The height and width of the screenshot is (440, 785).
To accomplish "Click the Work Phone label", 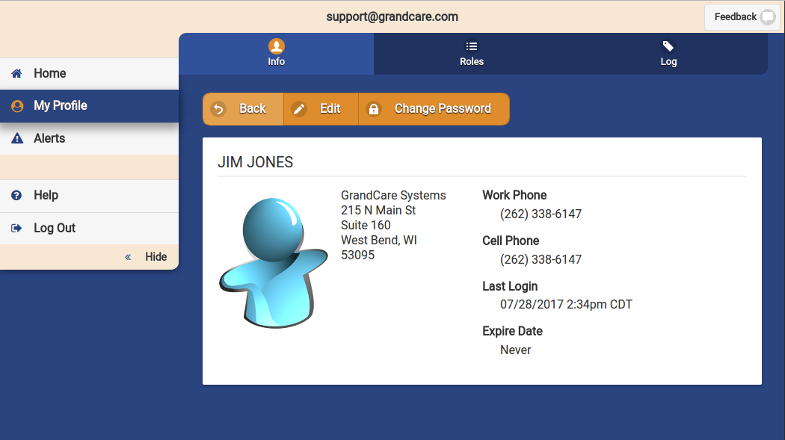I will [x=514, y=195].
